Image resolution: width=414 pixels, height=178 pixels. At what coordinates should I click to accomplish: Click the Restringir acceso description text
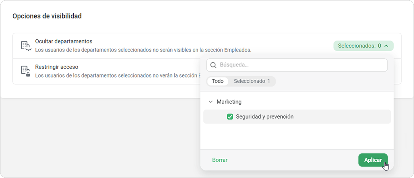[x=115, y=75]
